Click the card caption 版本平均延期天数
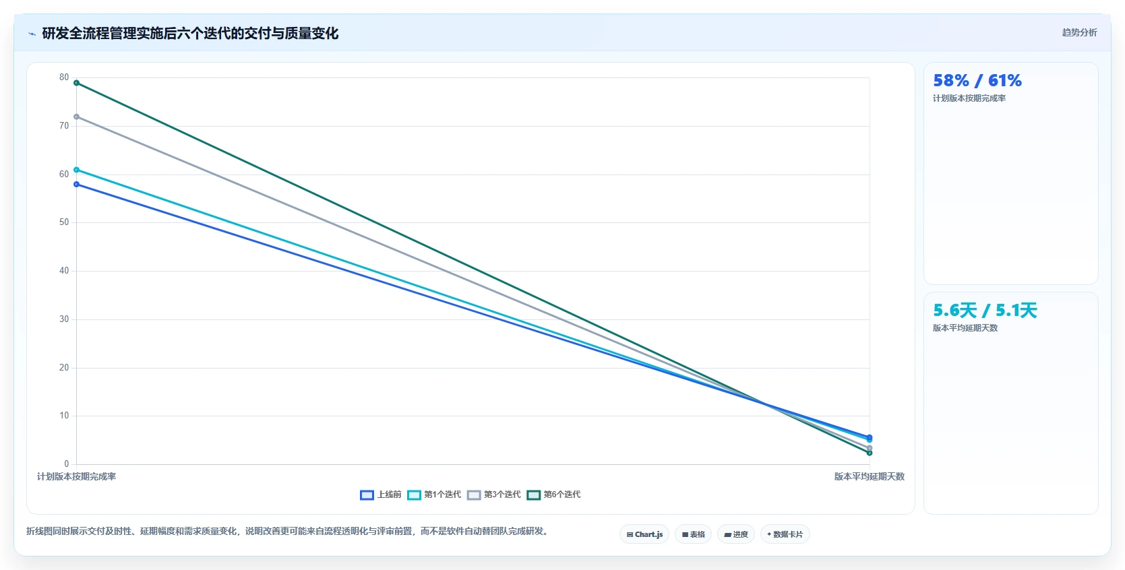 pos(965,328)
